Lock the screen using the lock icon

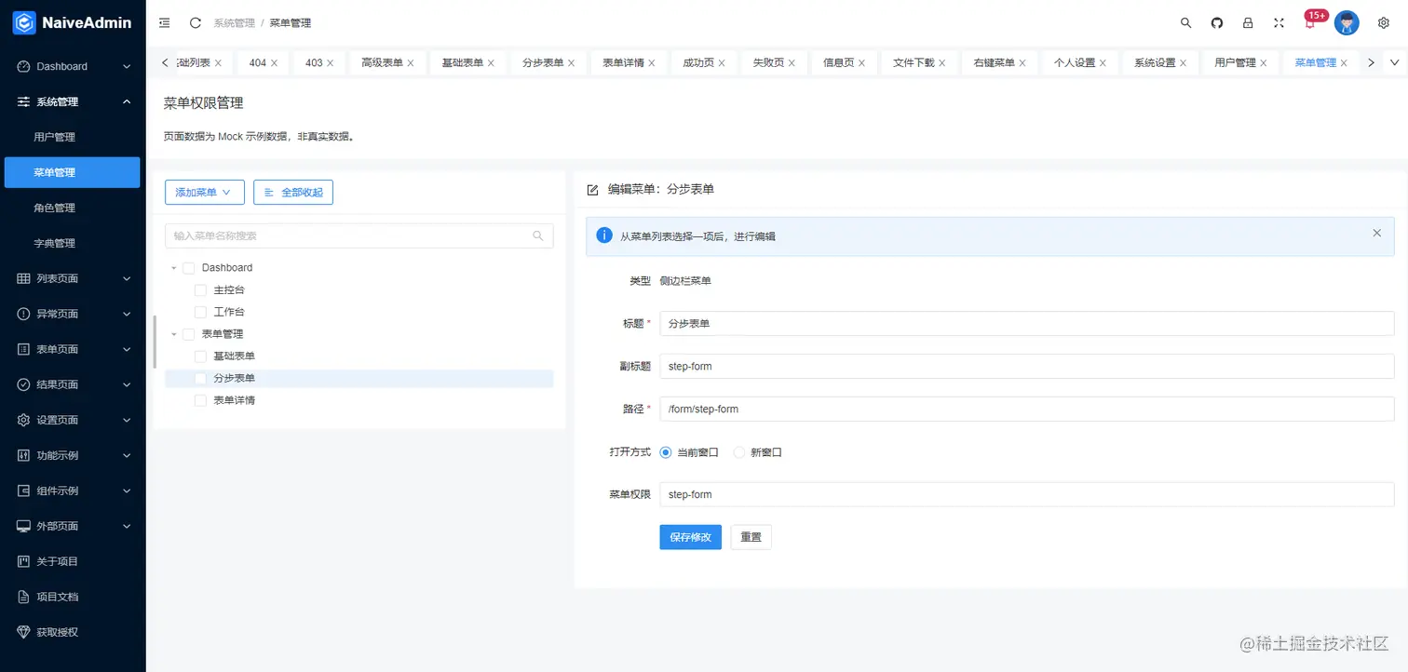pyautogui.click(x=1248, y=22)
